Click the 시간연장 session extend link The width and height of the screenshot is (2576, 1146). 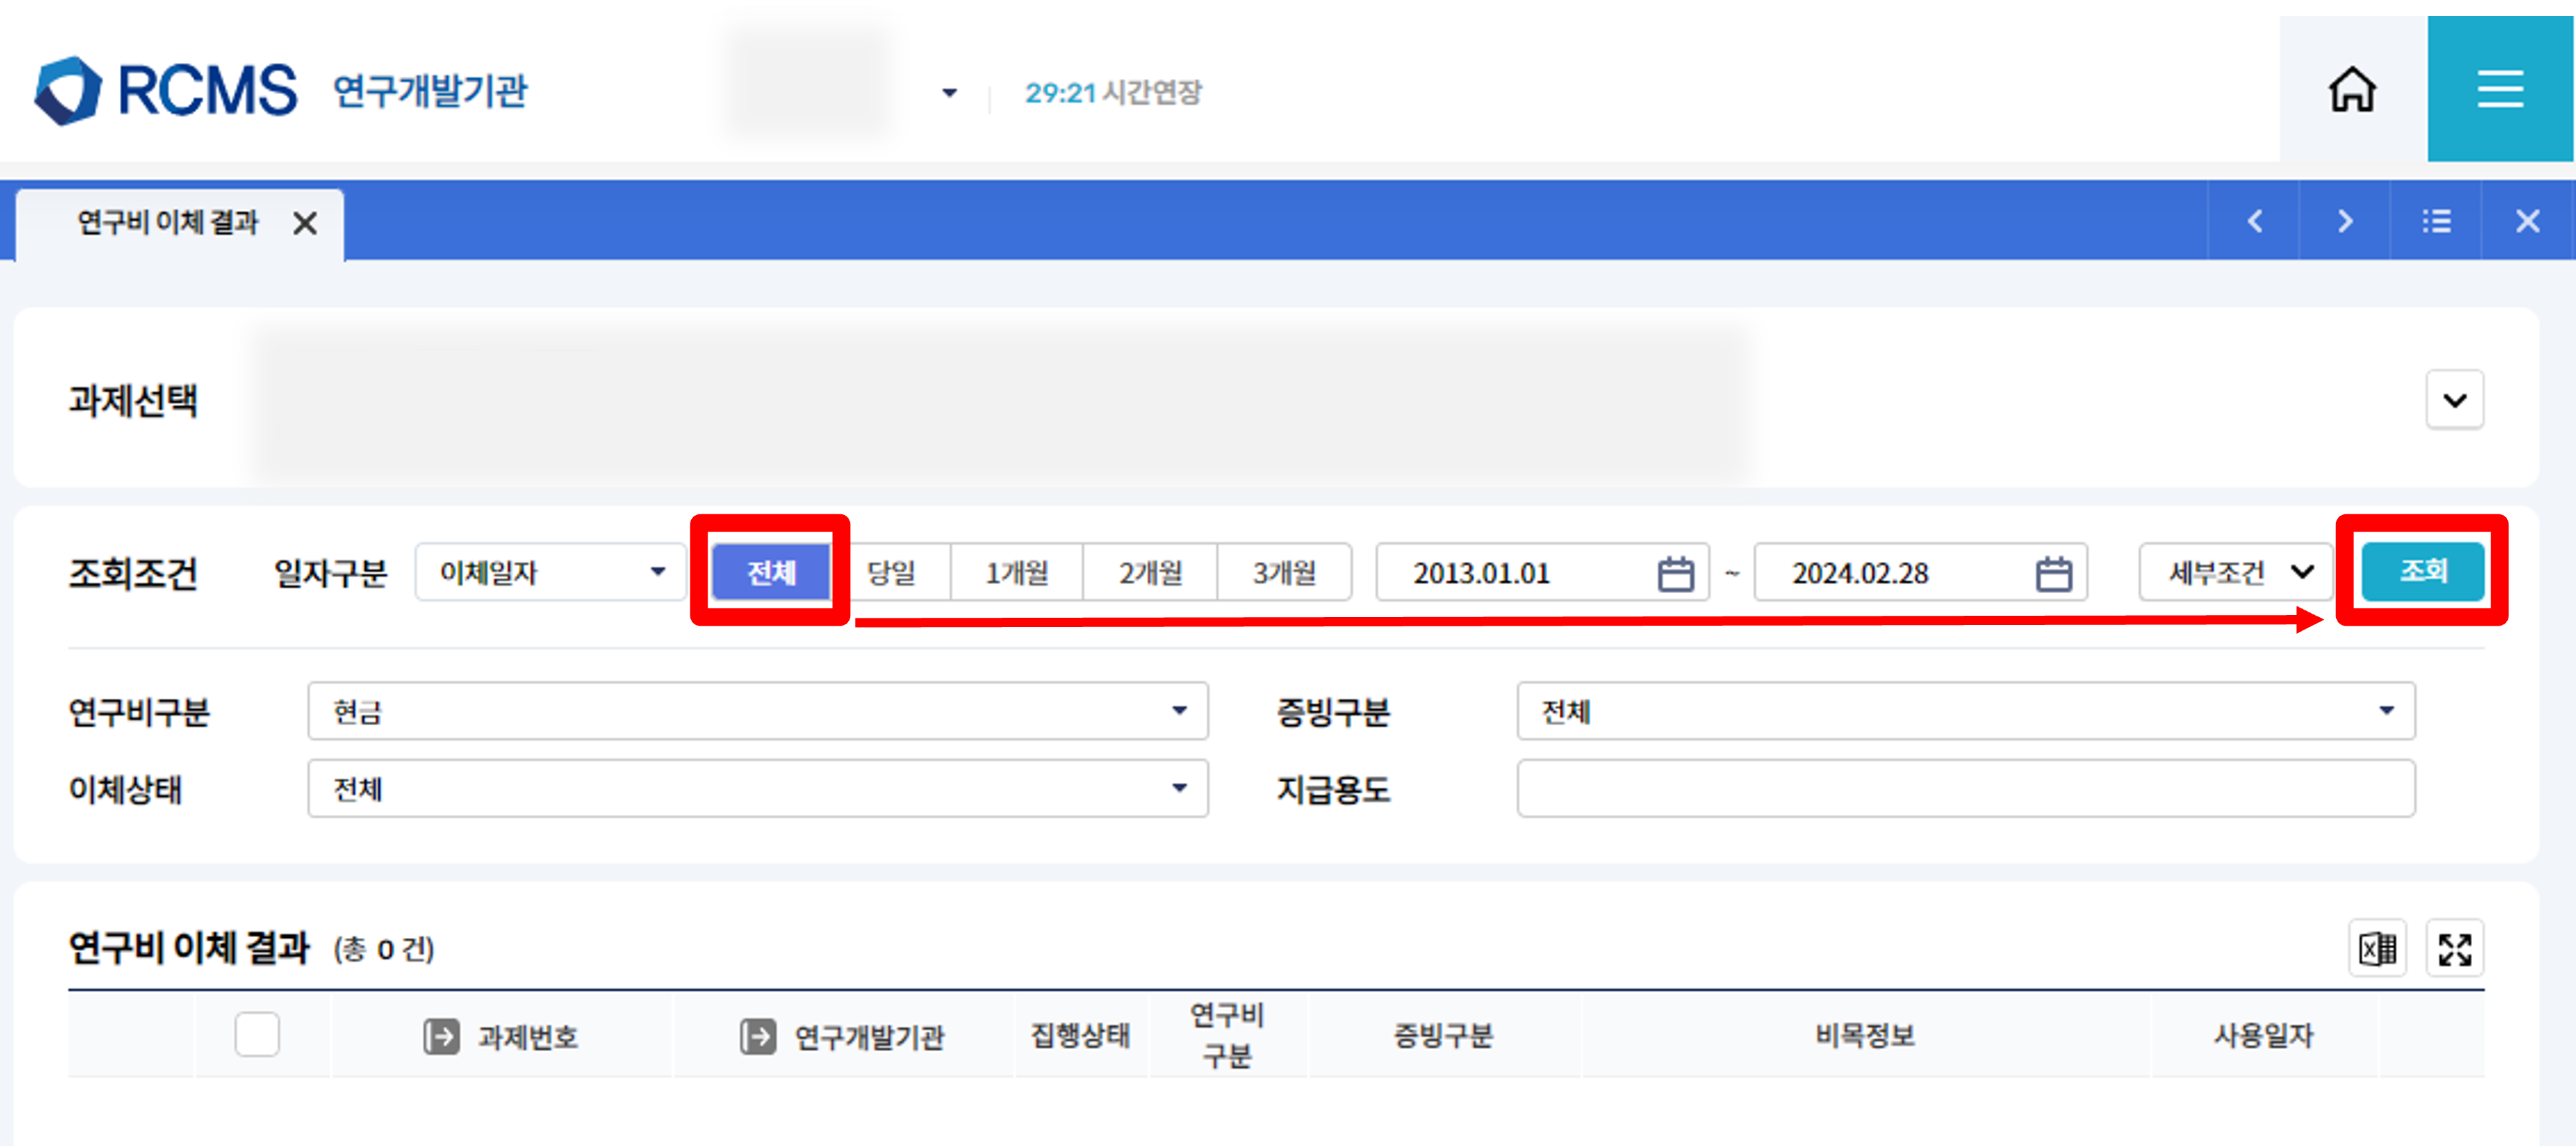pyautogui.click(x=1151, y=93)
